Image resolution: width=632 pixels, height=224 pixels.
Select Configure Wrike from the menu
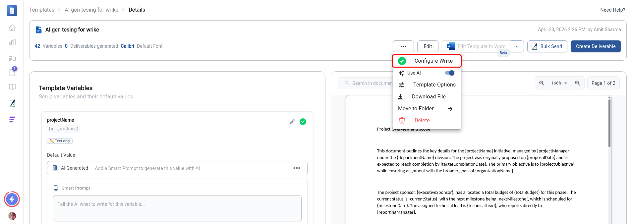click(427, 61)
